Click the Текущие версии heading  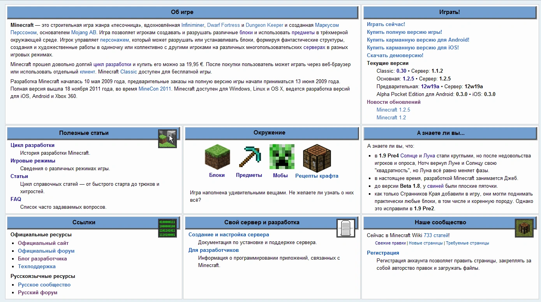[388, 63]
